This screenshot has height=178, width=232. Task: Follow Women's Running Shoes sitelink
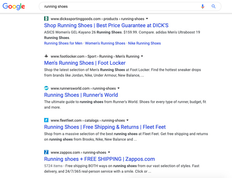(105, 43)
